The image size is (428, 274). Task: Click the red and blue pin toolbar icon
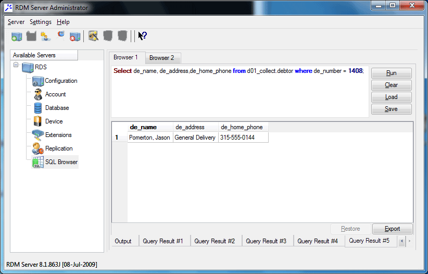click(x=60, y=35)
